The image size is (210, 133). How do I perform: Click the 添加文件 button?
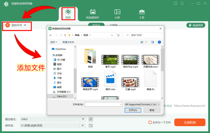(x=14, y=25)
